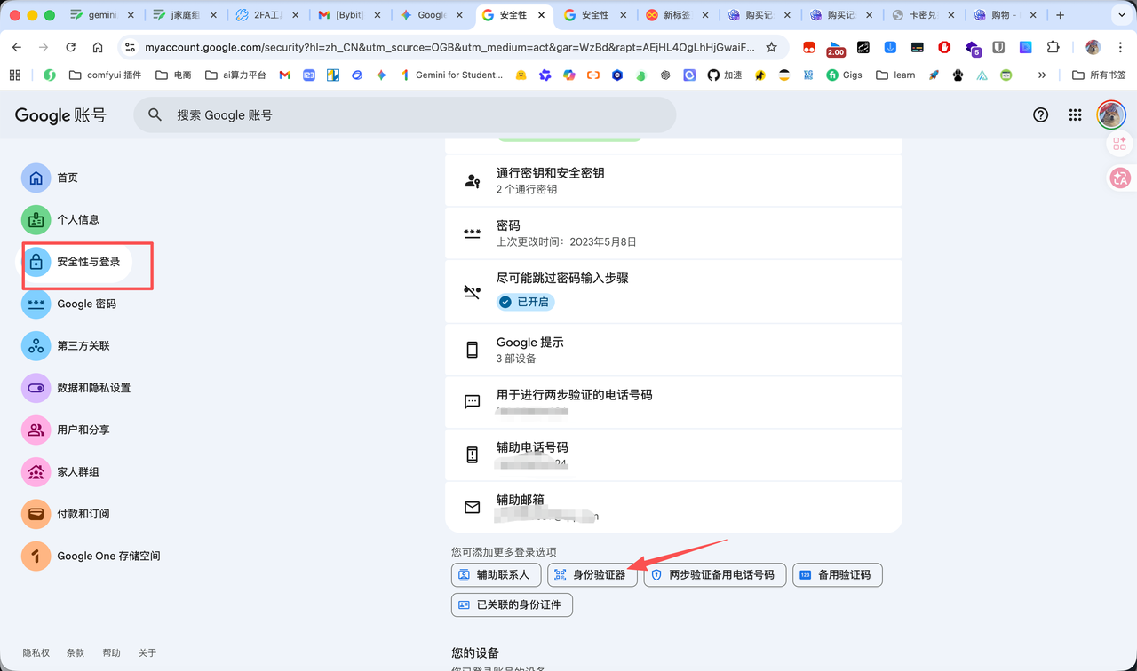Open the Chrome extensions puzzle icon

(x=1054, y=47)
